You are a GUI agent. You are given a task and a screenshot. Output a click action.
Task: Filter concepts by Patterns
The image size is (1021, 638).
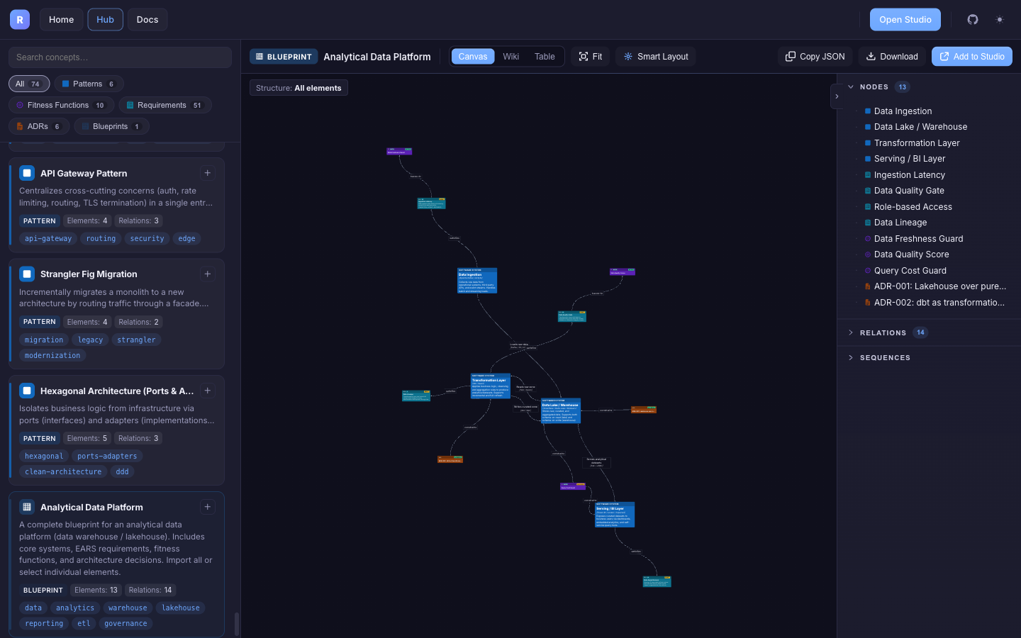point(89,84)
